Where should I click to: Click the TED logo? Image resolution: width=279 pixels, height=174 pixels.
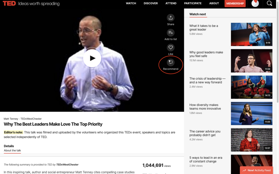click(9, 3)
